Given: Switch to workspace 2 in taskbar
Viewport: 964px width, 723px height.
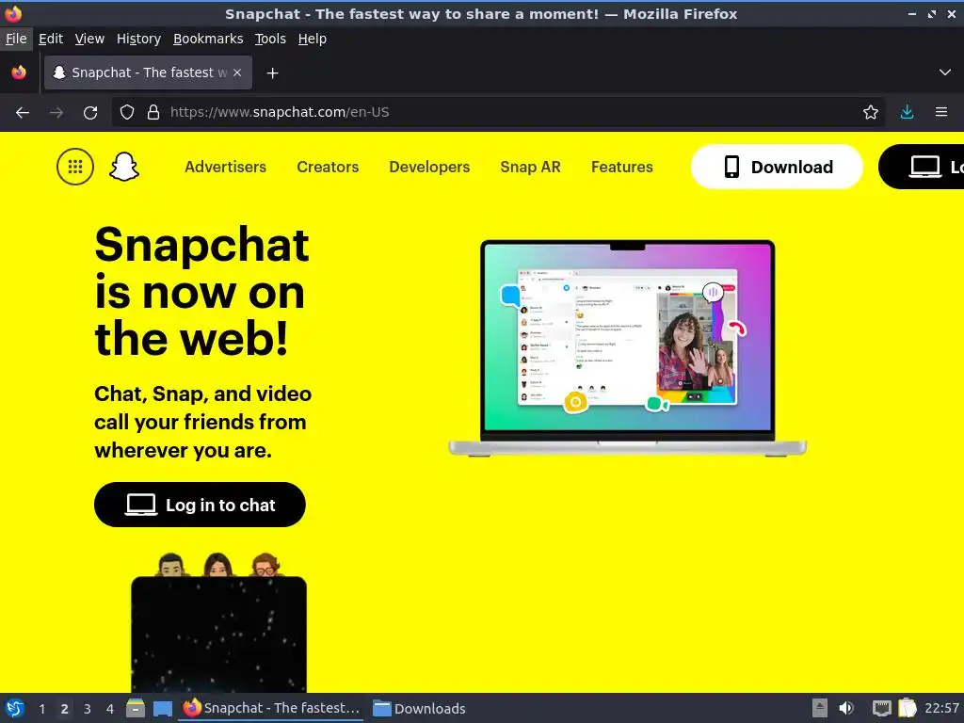Looking at the screenshot, I should (x=65, y=709).
